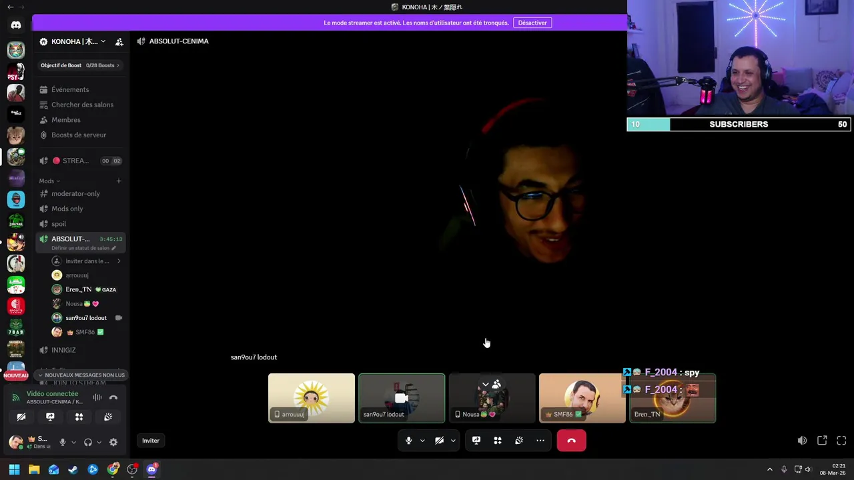854x480 pixels.
Task: Click edit pencil beside Définir un statut de salon
Action: pyautogui.click(x=113, y=248)
